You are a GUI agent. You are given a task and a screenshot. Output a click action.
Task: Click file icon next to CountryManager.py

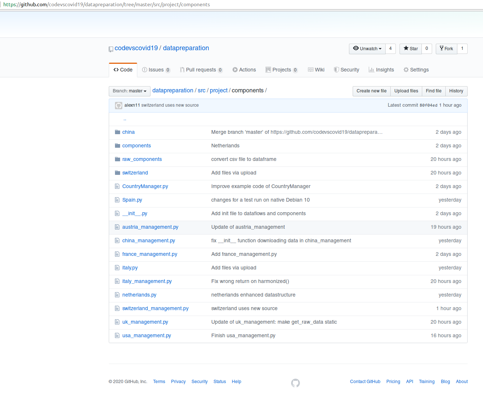tap(117, 186)
